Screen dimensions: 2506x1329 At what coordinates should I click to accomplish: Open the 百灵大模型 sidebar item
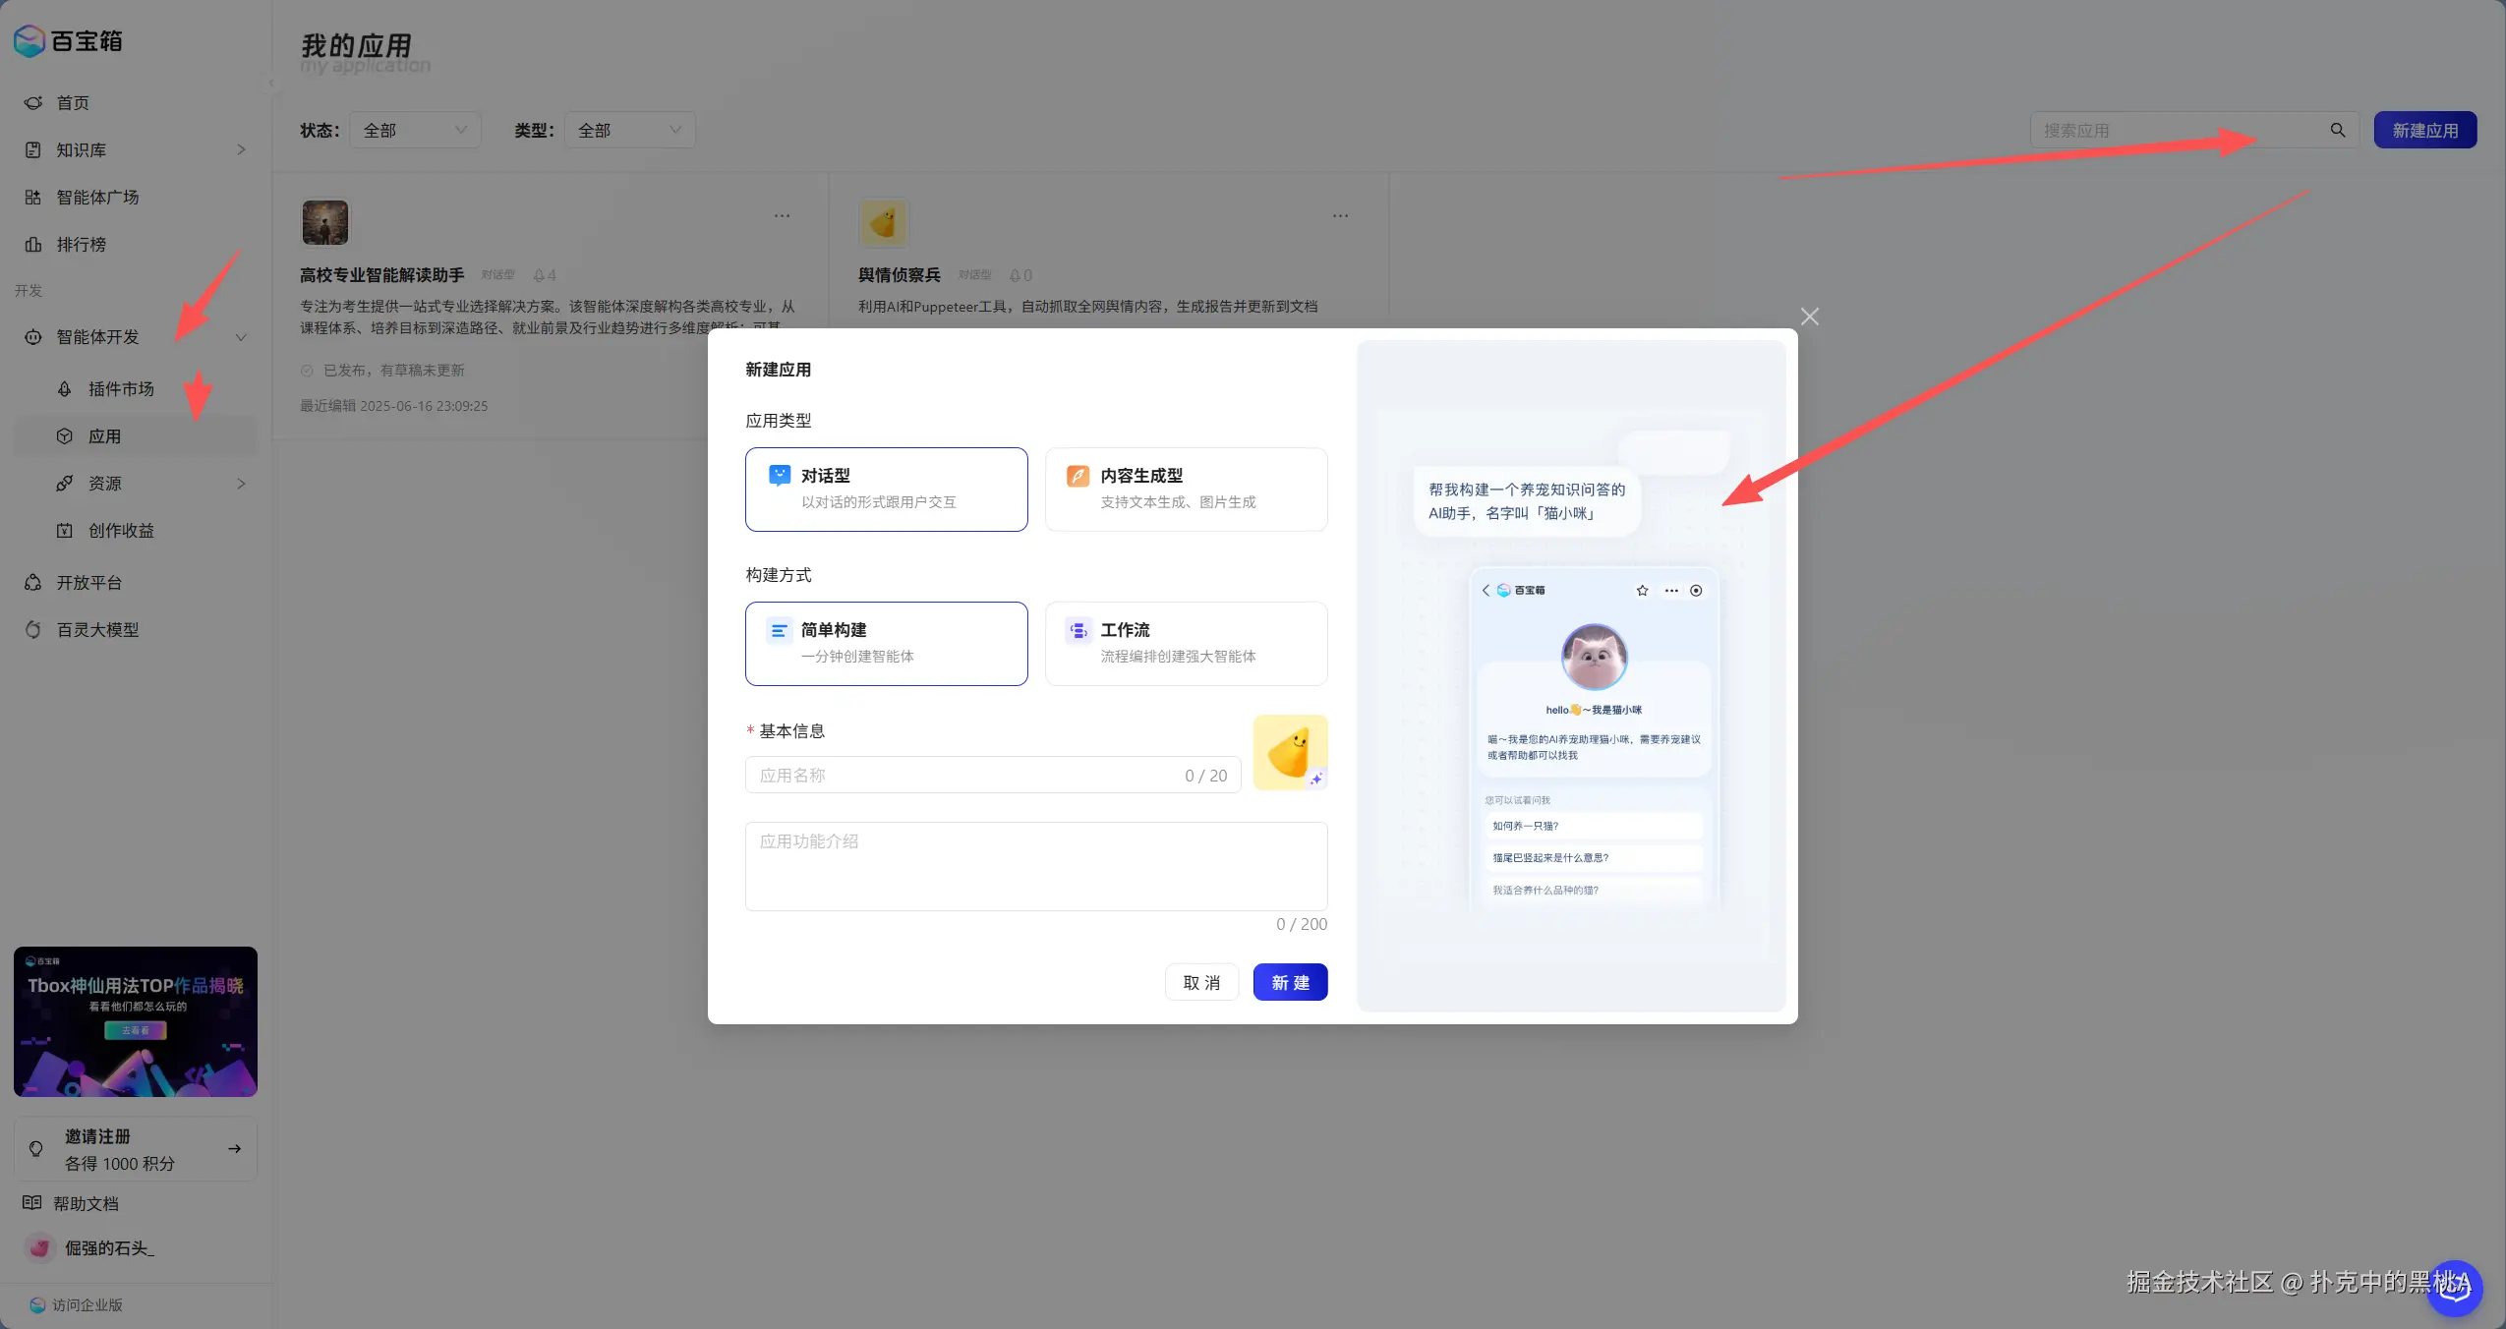[x=96, y=630]
